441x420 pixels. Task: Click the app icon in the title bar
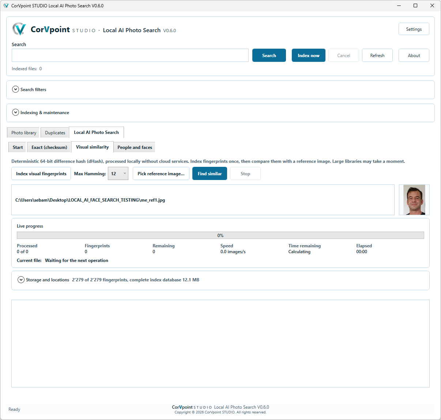(x=6, y=5)
